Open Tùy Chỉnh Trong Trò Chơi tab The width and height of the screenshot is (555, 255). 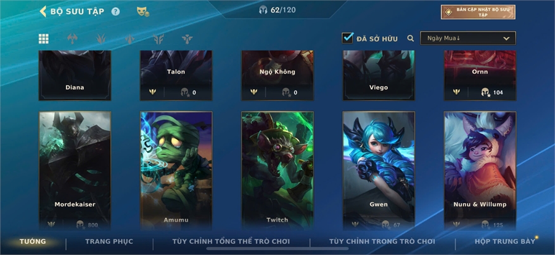click(382, 241)
